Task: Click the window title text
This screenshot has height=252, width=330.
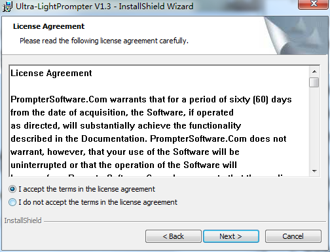Action: 104,7
